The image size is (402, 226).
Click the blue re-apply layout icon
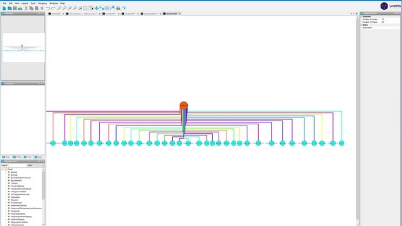point(124,8)
